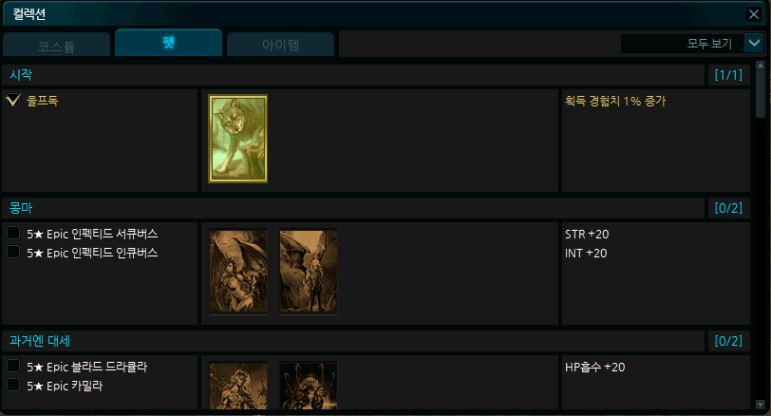Click the 인펙티드 인큐버스 pet card image
This screenshot has height=416, width=771.
pyautogui.click(x=309, y=271)
